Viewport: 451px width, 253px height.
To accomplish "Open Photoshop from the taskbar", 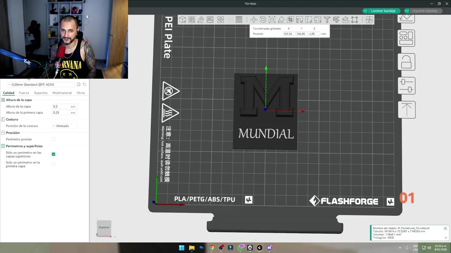I will tap(201, 248).
